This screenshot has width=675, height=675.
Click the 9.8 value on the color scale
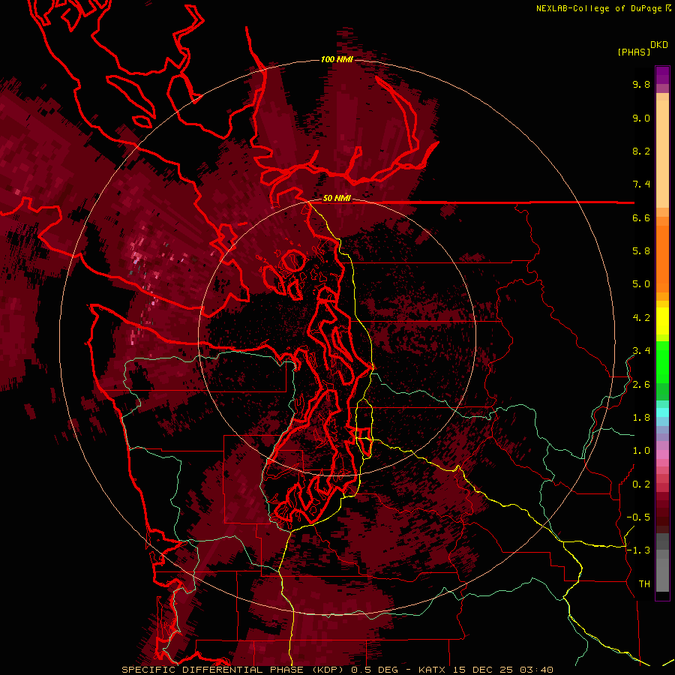641,84
